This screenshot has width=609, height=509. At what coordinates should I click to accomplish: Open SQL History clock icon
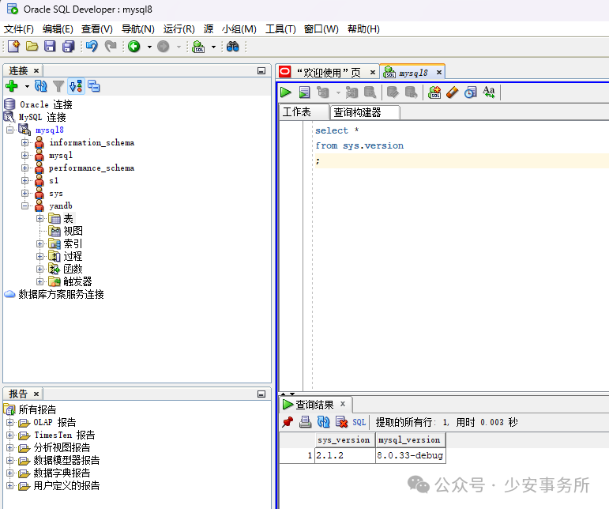coord(470,92)
